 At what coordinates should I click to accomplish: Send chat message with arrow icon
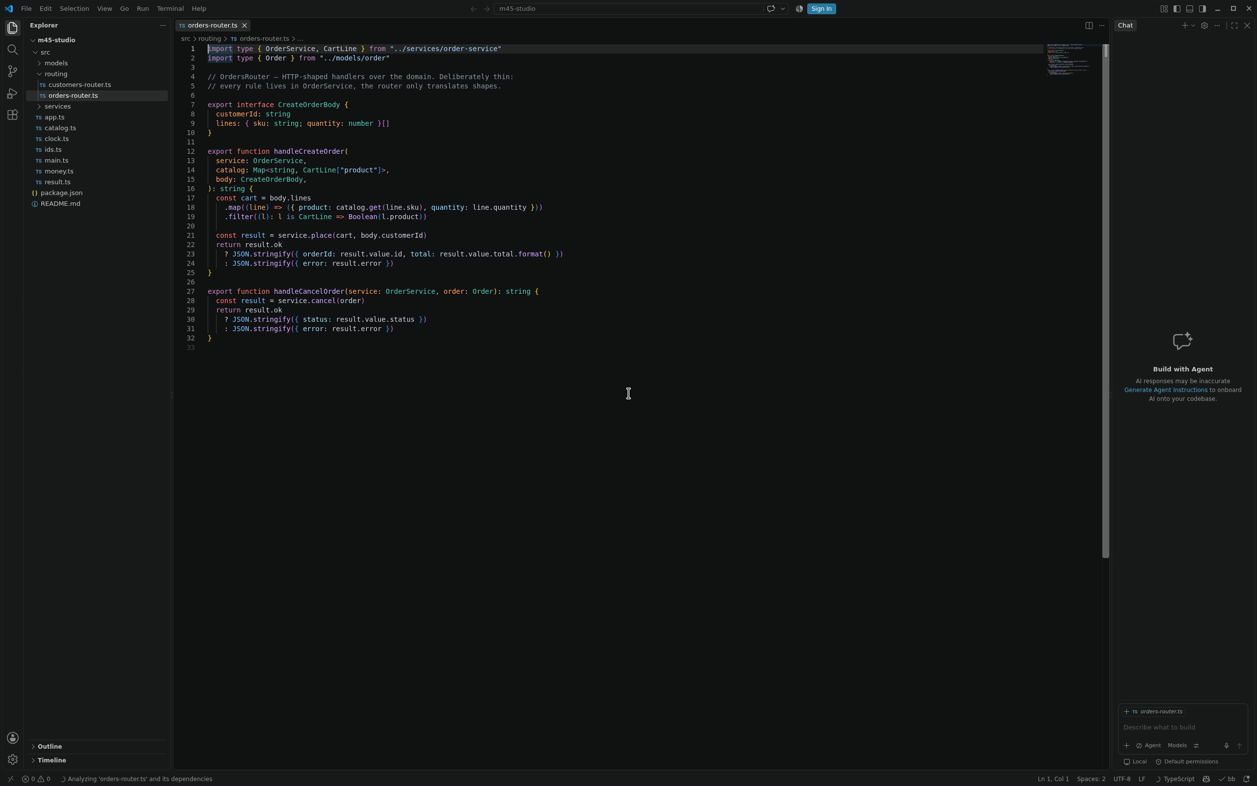[x=1239, y=745]
